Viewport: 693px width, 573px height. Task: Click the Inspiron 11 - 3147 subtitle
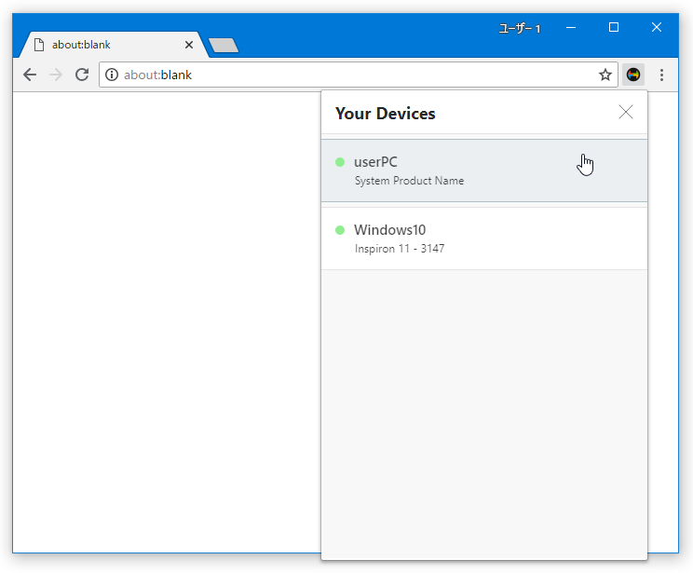[400, 249]
